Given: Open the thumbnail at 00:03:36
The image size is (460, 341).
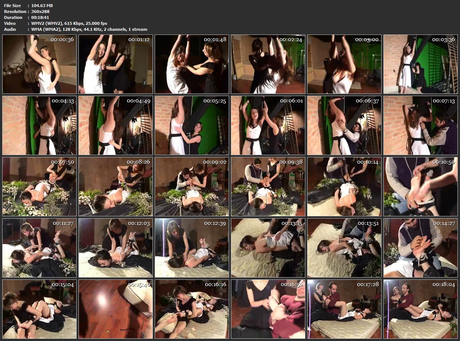Looking at the screenshot, I should coord(420,64).
